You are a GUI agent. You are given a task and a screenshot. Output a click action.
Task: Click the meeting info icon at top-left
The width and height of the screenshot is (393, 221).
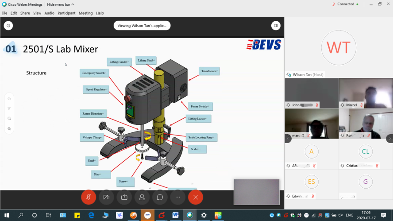(8, 26)
